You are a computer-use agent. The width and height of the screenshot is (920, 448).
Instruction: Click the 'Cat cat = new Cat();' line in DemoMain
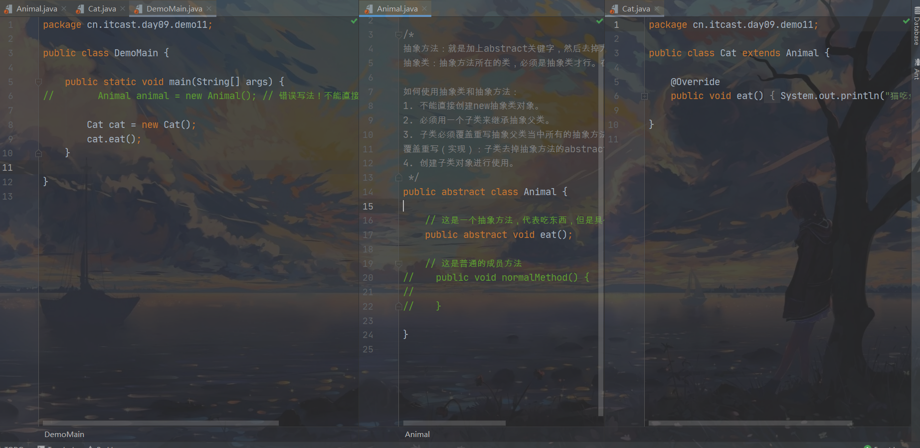pyautogui.click(x=141, y=124)
